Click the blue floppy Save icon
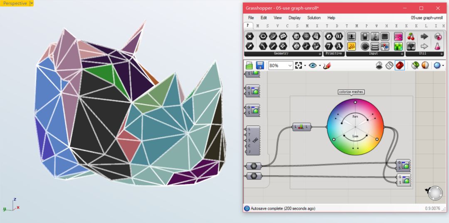The height and width of the screenshot is (223, 449). [260, 65]
